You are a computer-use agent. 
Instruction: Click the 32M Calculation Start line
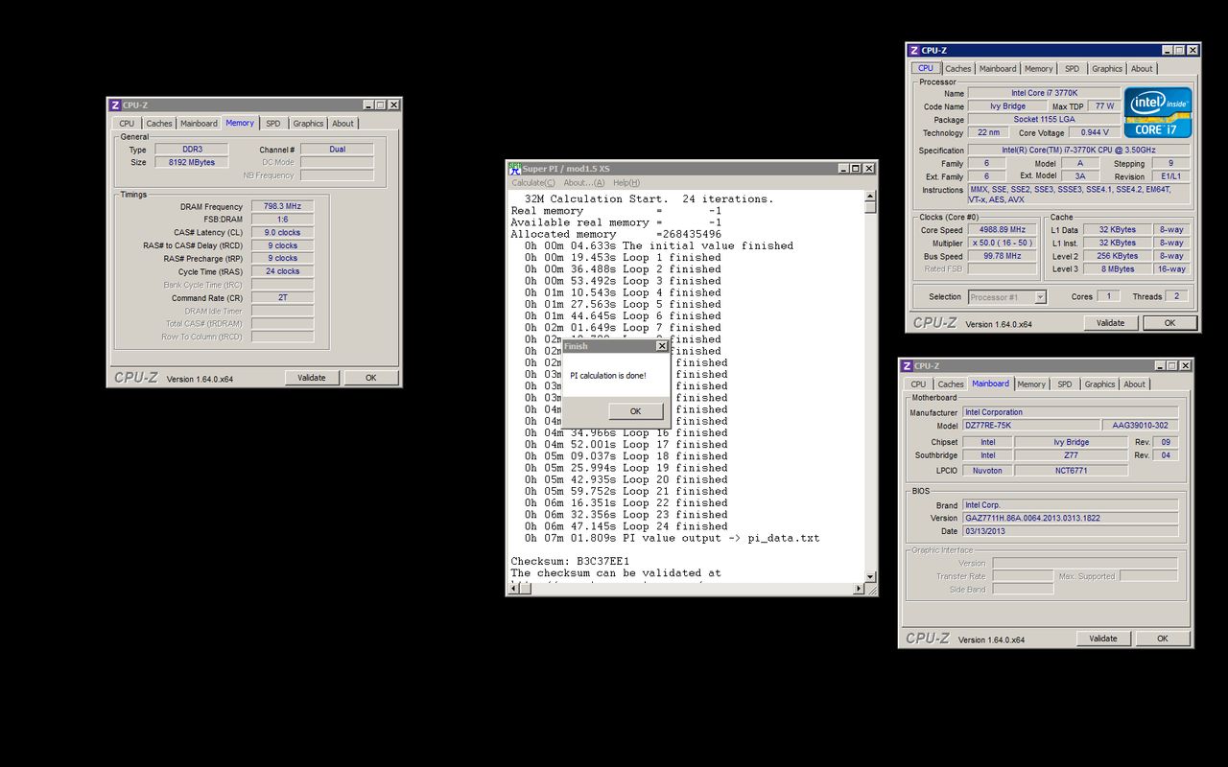click(649, 199)
